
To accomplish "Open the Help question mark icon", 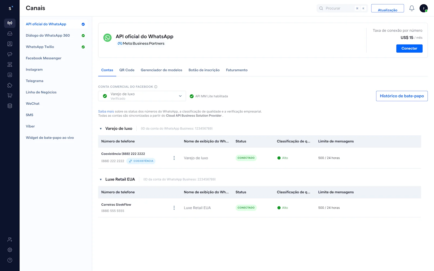I will pyautogui.click(x=10, y=260).
